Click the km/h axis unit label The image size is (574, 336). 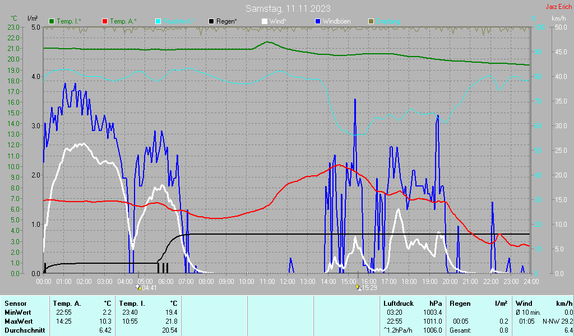click(559, 18)
